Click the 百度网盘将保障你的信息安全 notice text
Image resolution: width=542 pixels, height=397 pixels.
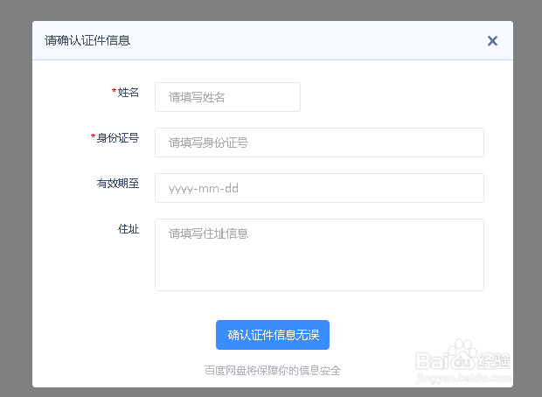pyautogui.click(x=273, y=371)
